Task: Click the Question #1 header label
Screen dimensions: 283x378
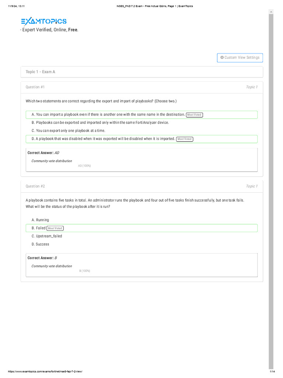Action: pos(35,87)
